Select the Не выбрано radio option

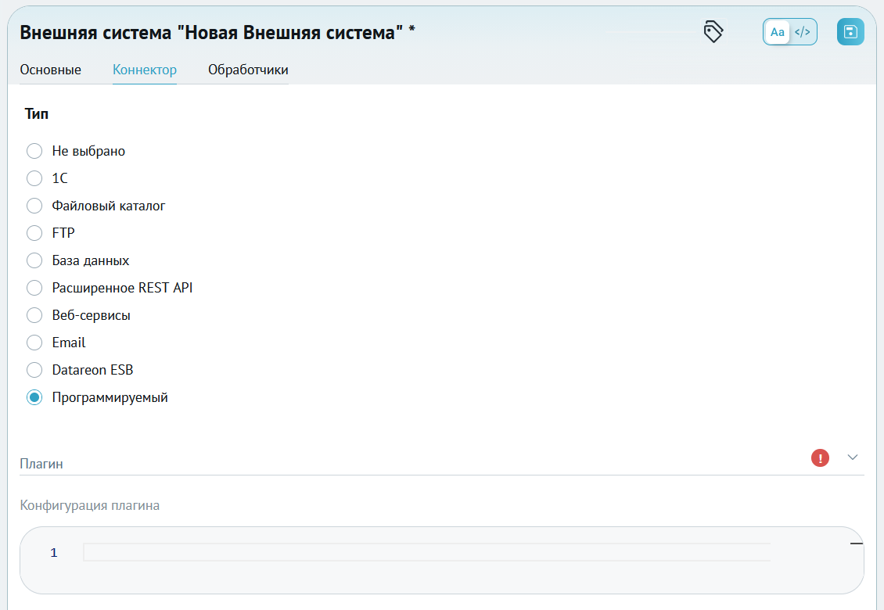tap(34, 151)
